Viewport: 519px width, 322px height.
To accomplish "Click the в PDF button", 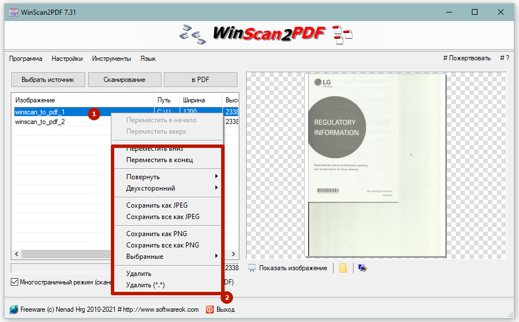I will tap(201, 80).
